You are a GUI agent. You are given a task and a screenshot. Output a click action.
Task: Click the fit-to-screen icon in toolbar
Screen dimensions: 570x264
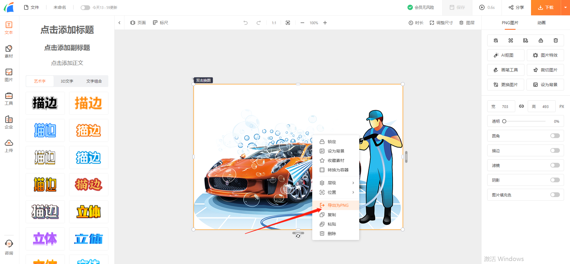click(x=288, y=23)
